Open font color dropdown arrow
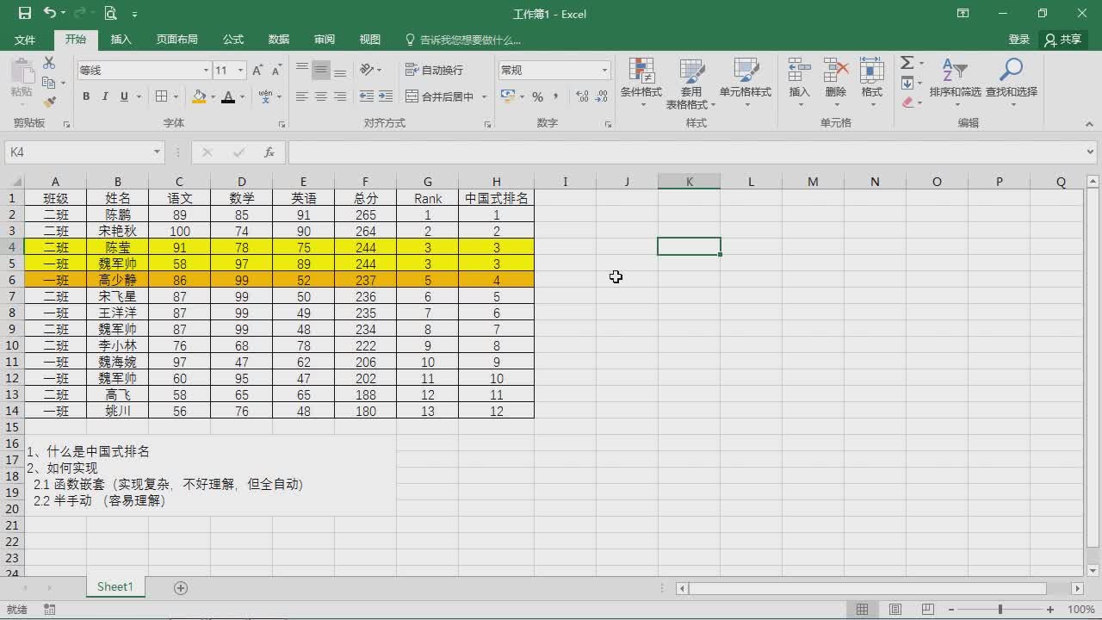The width and height of the screenshot is (1102, 620). (242, 96)
